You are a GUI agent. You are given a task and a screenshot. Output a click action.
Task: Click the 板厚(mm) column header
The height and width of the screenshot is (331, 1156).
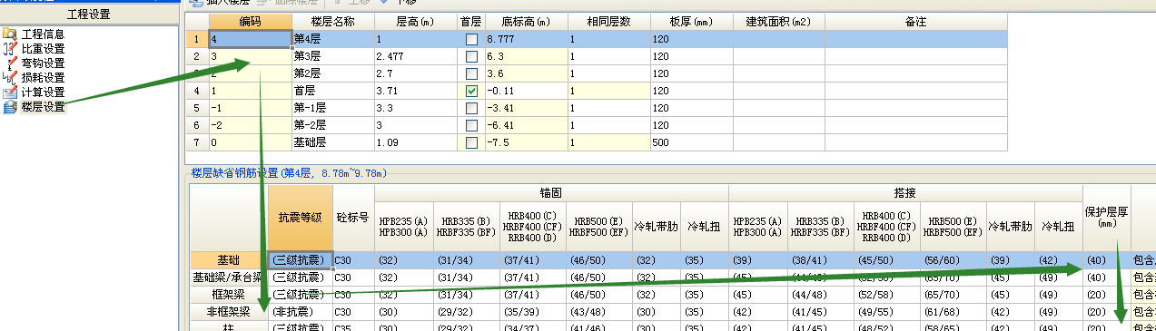coord(691,21)
